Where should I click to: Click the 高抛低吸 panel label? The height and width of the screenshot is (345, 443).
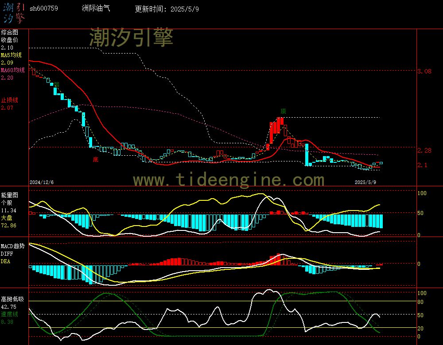12,299
